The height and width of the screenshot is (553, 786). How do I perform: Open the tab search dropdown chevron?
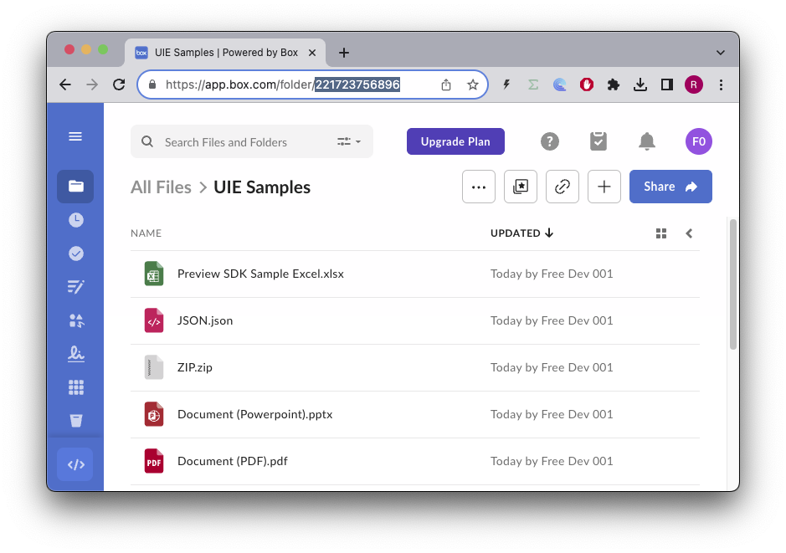[x=721, y=53]
